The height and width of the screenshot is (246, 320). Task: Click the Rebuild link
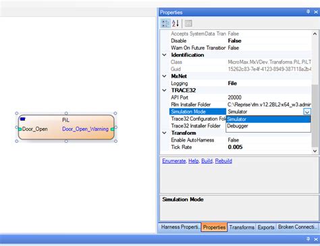coord(223,161)
